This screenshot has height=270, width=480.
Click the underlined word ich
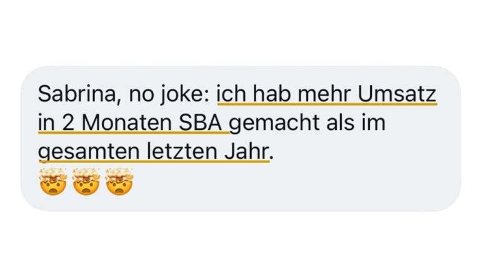[x=231, y=94]
